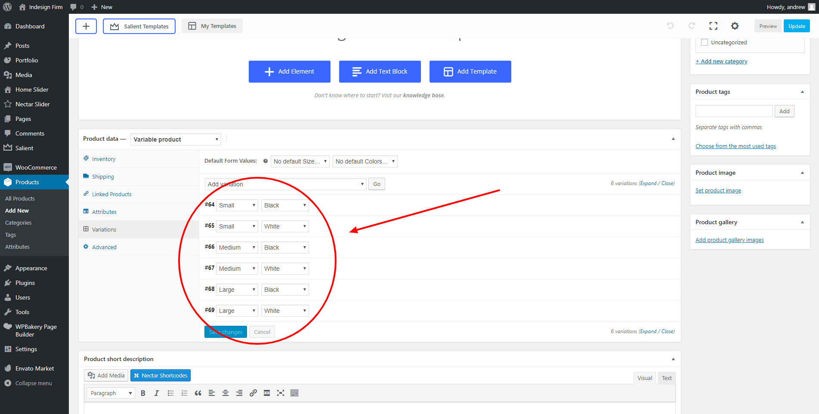This screenshot has width=819, height=414.
Task: Click the Update button
Action: pyautogui.click(x=797, y=26)
